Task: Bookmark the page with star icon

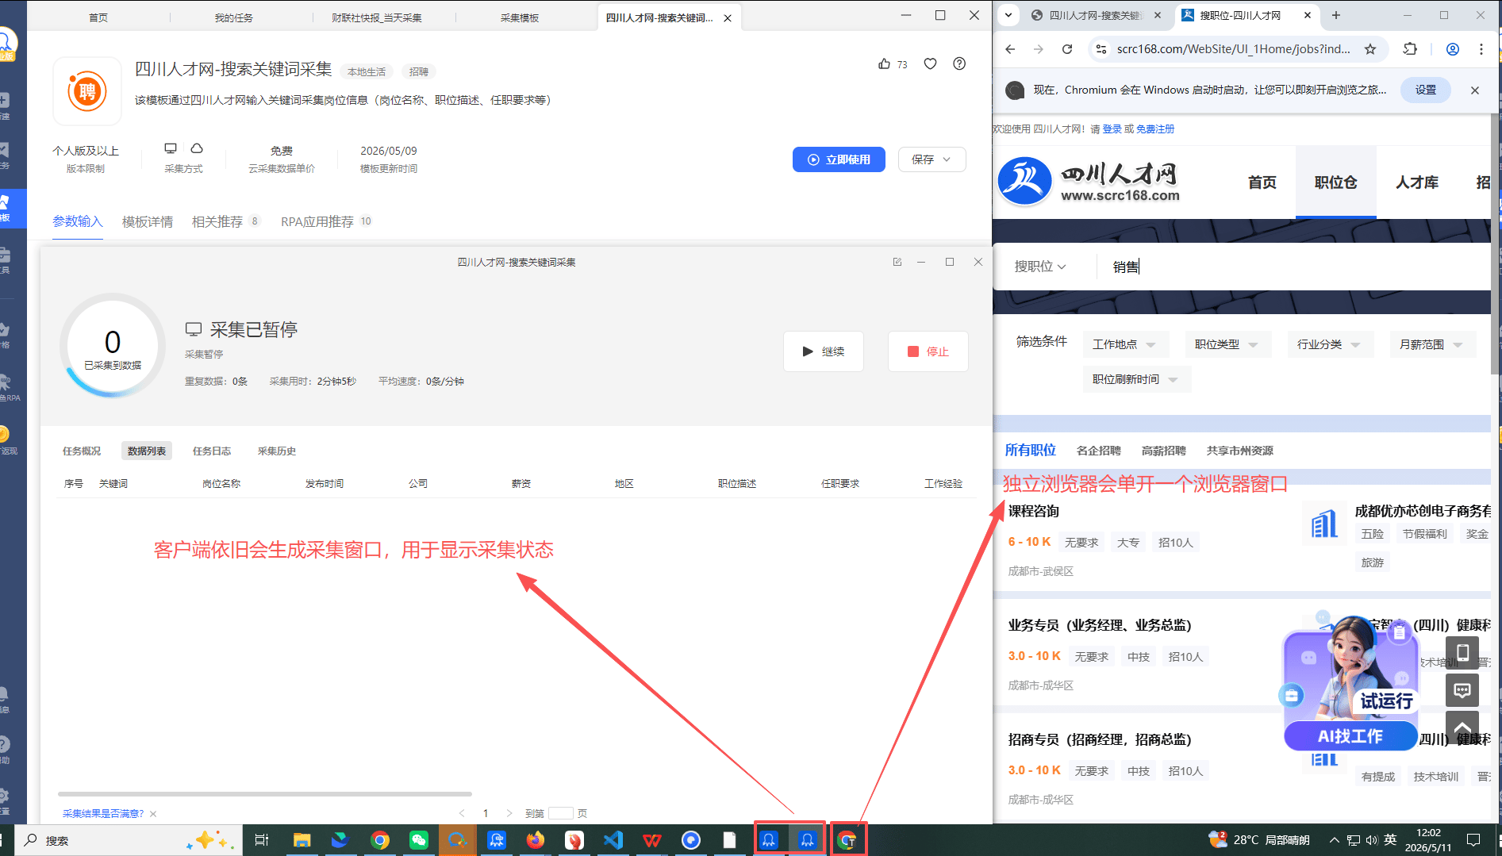Action: (1370, 49)
